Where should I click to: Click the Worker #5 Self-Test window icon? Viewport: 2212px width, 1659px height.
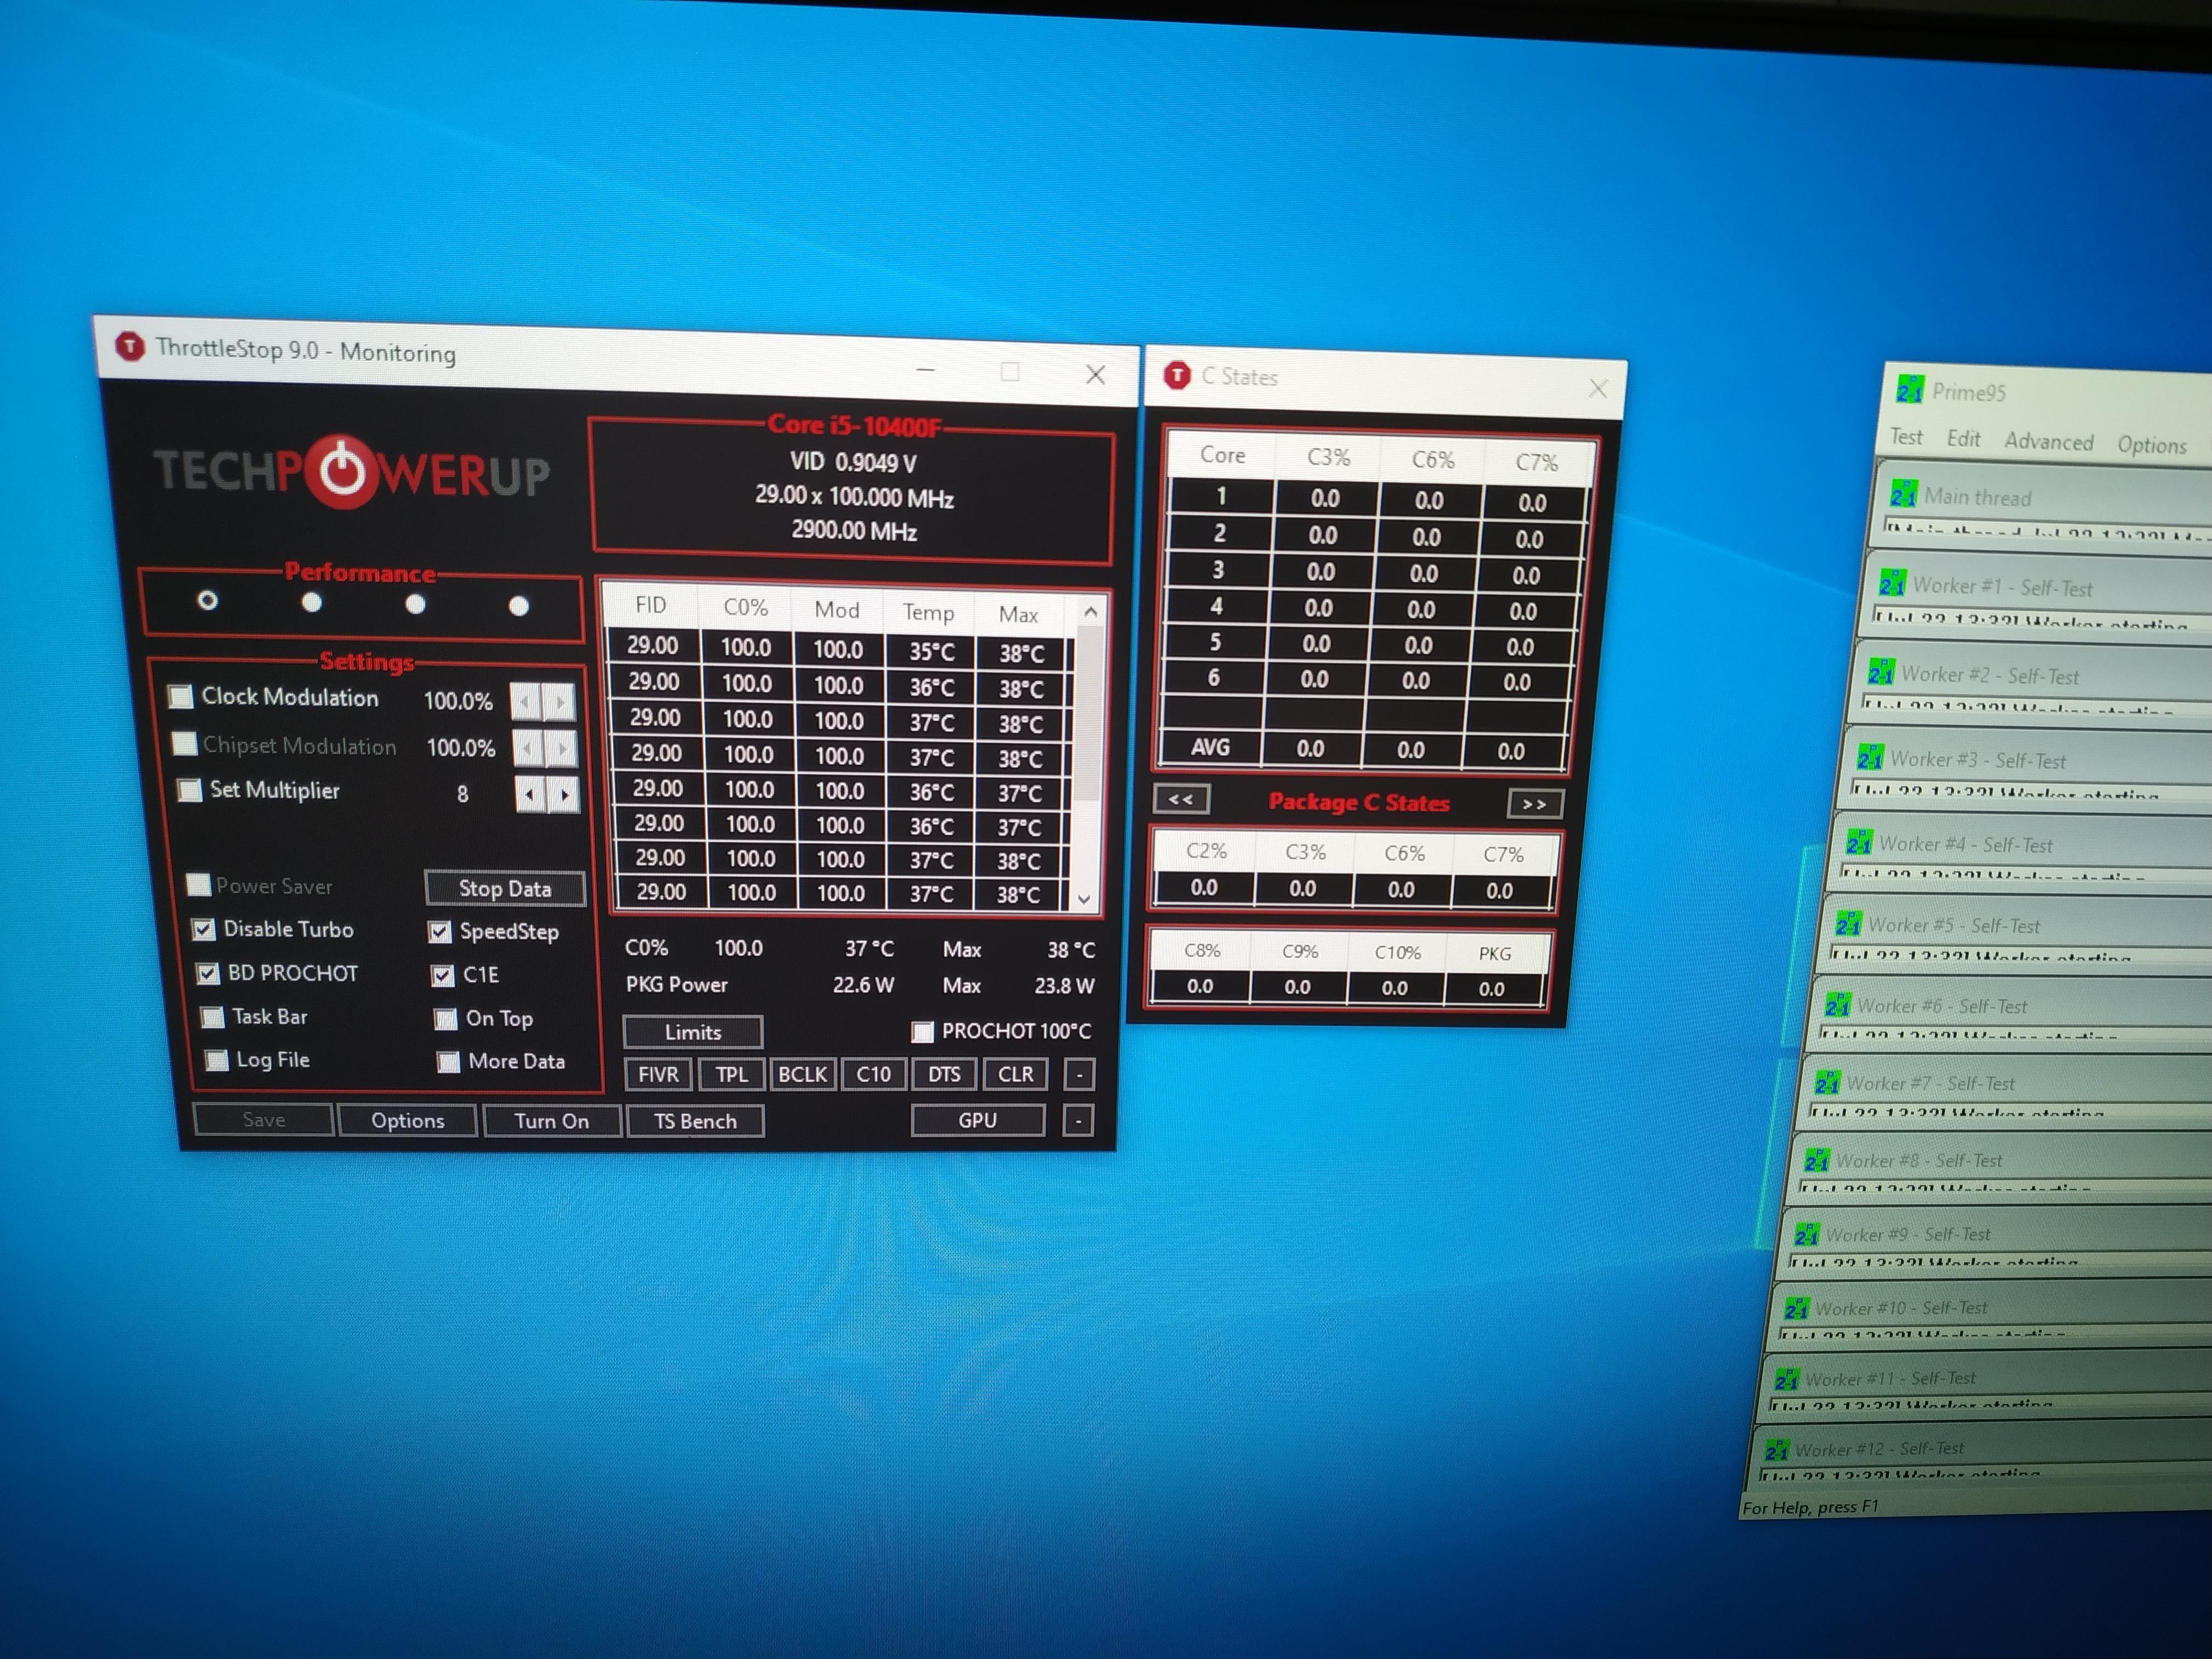click(1848, 923)
